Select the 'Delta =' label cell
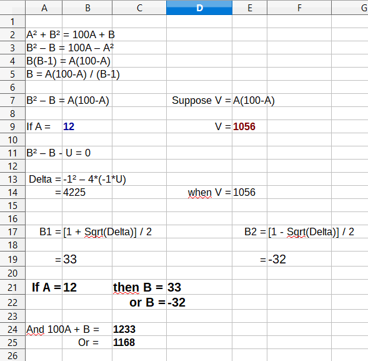The image size is (368, 361). tap(44, 180)
